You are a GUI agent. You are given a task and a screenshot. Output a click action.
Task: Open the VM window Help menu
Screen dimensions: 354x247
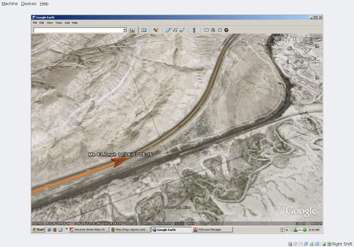[x=44, y=4]
